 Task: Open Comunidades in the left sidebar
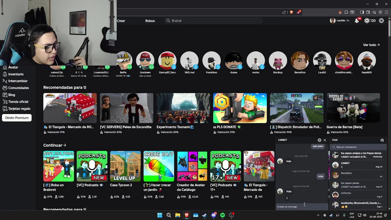coord(16,88)
